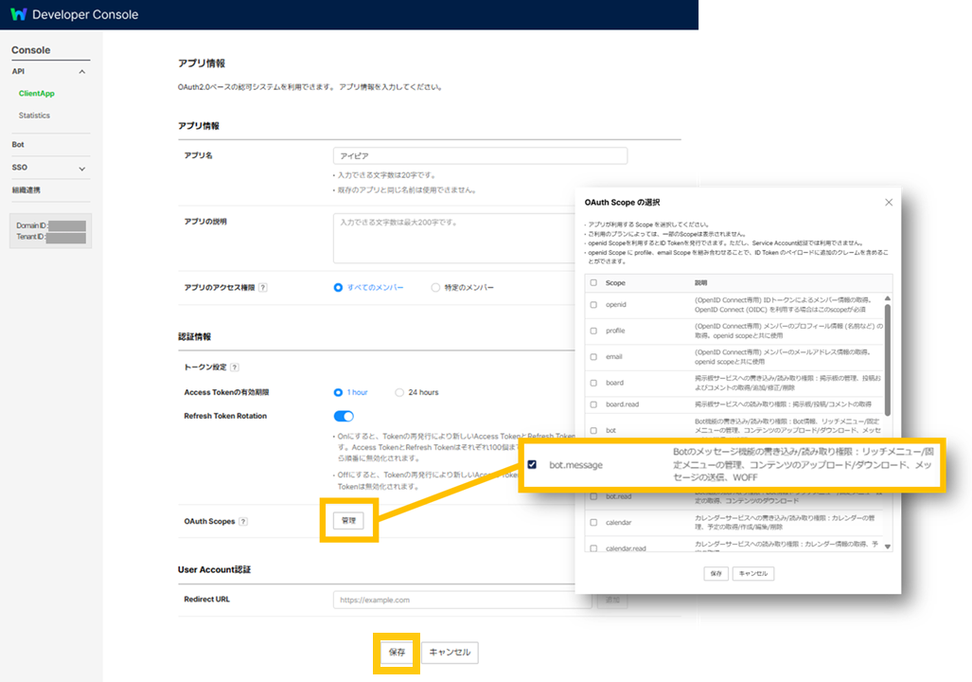Click help icon beside アプリのアクセス権限
The image size is (972, 682).
[263, 288]
